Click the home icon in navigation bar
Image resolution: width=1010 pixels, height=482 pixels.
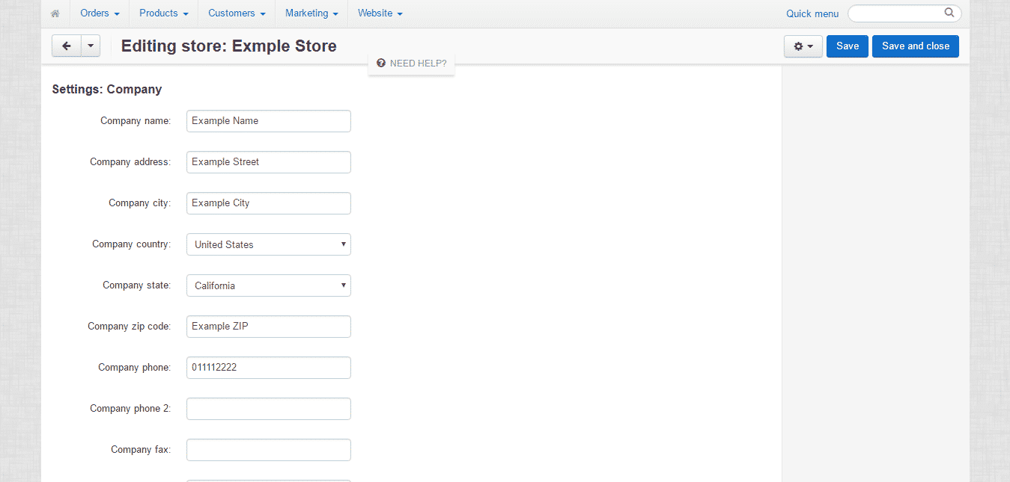(55, 13)
